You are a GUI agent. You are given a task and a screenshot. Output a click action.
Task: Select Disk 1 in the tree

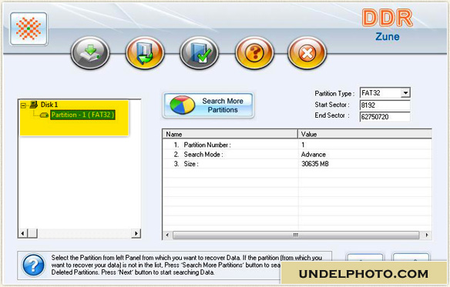click(49, 105)
